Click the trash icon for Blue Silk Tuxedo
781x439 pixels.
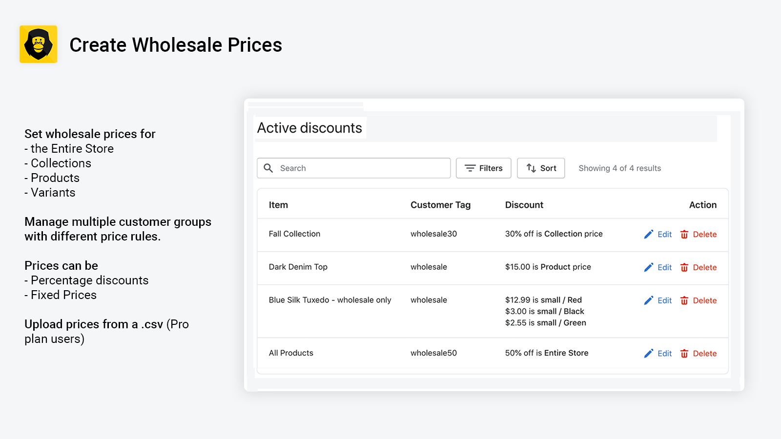coord(684,300)
